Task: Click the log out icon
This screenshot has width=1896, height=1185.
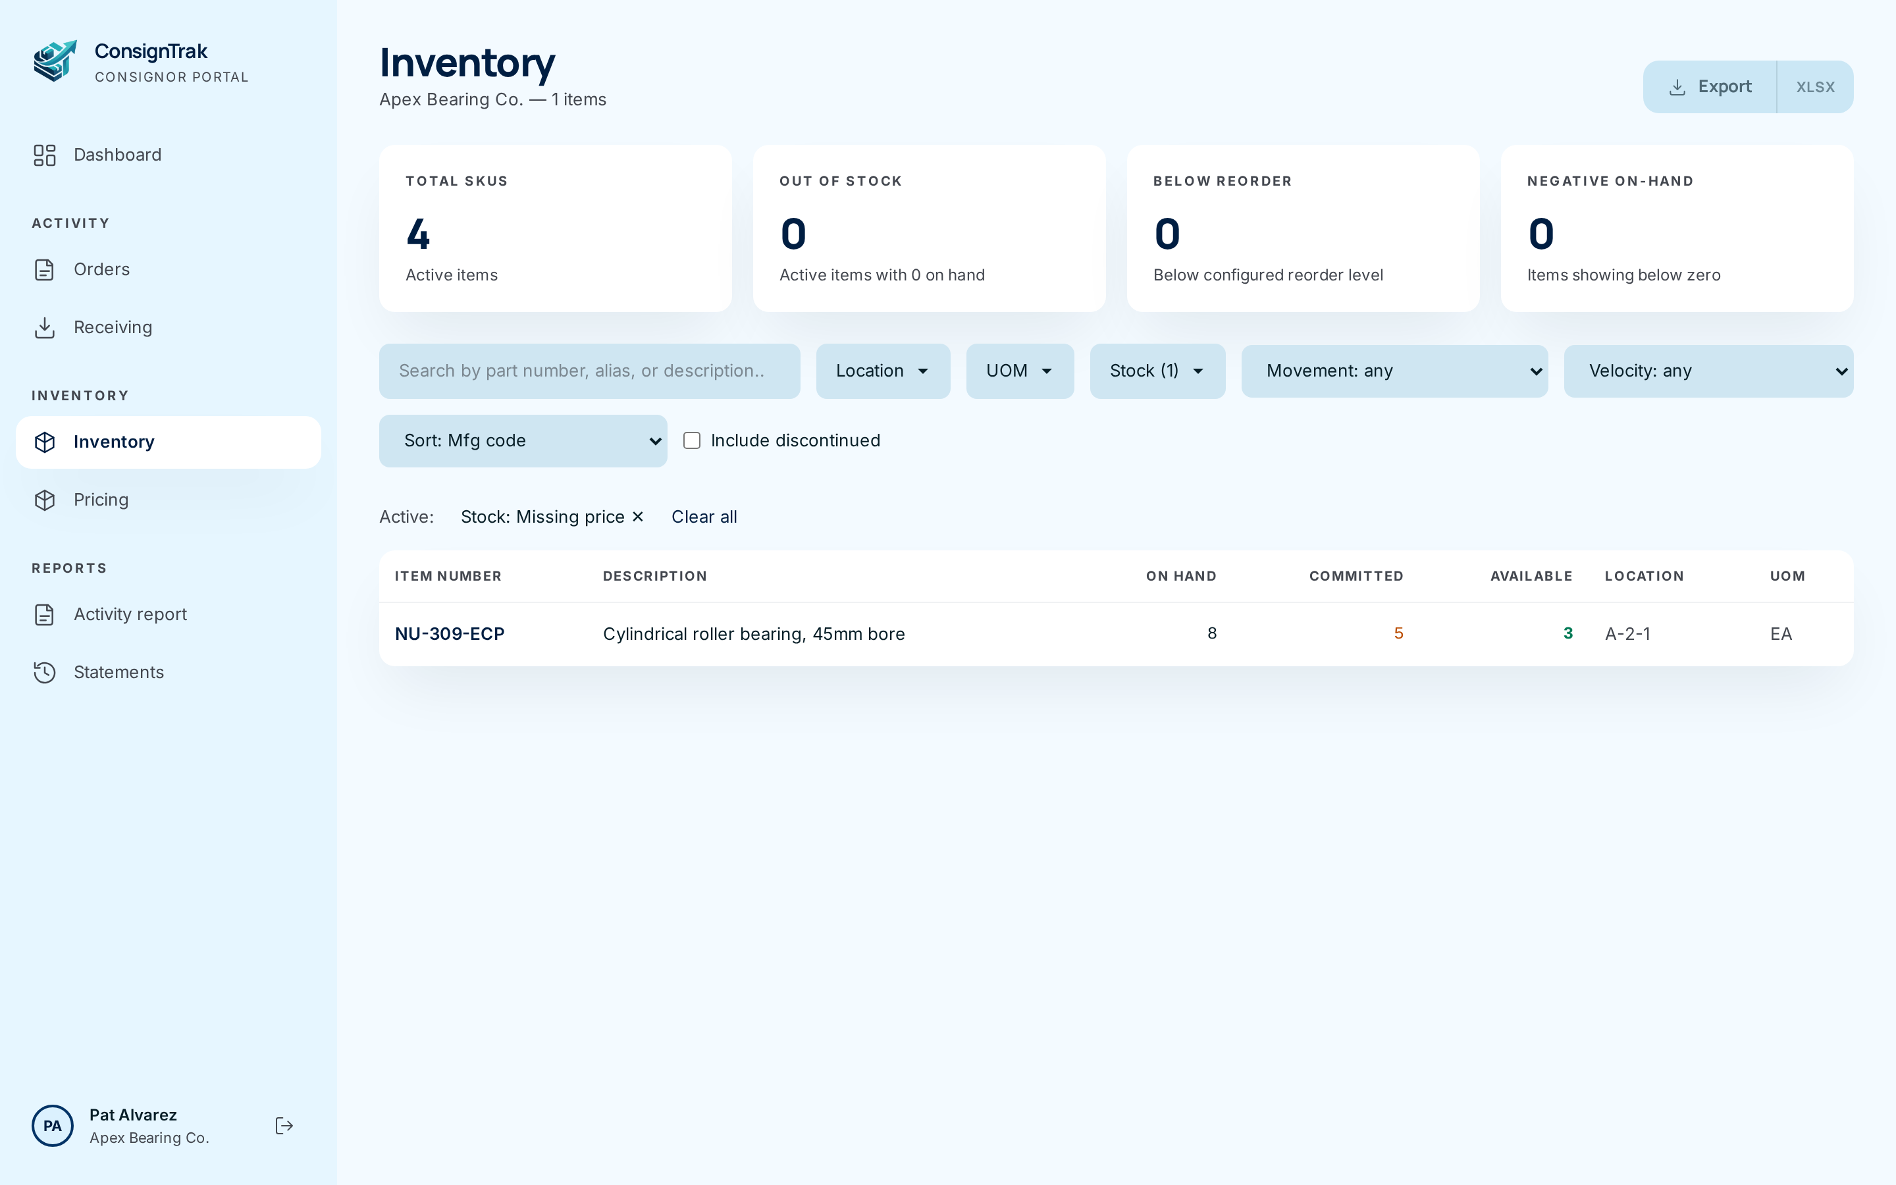Action: click(284, 1126)
